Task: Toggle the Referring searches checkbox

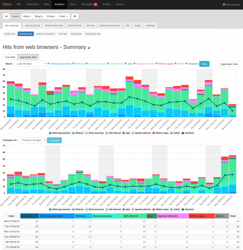Action: click(48, 63)
